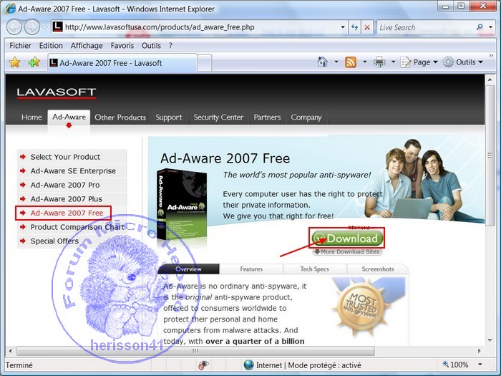501x376 pixels.
Task: Switch to the Overview content tab
Action: (x=188, y=269)
